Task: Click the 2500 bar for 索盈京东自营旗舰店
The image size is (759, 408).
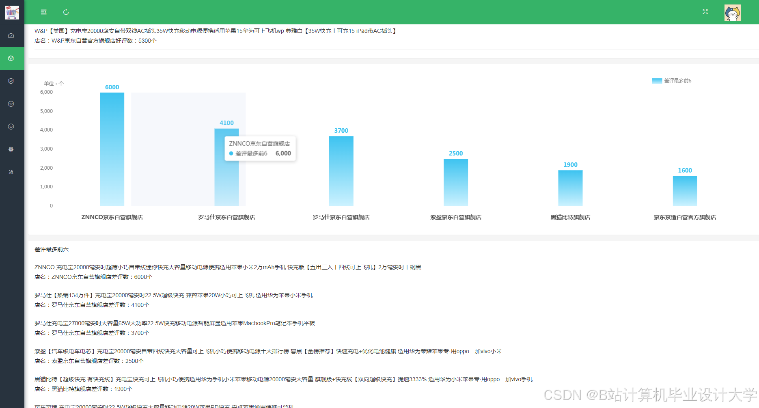Action: (x=456, y=182)
